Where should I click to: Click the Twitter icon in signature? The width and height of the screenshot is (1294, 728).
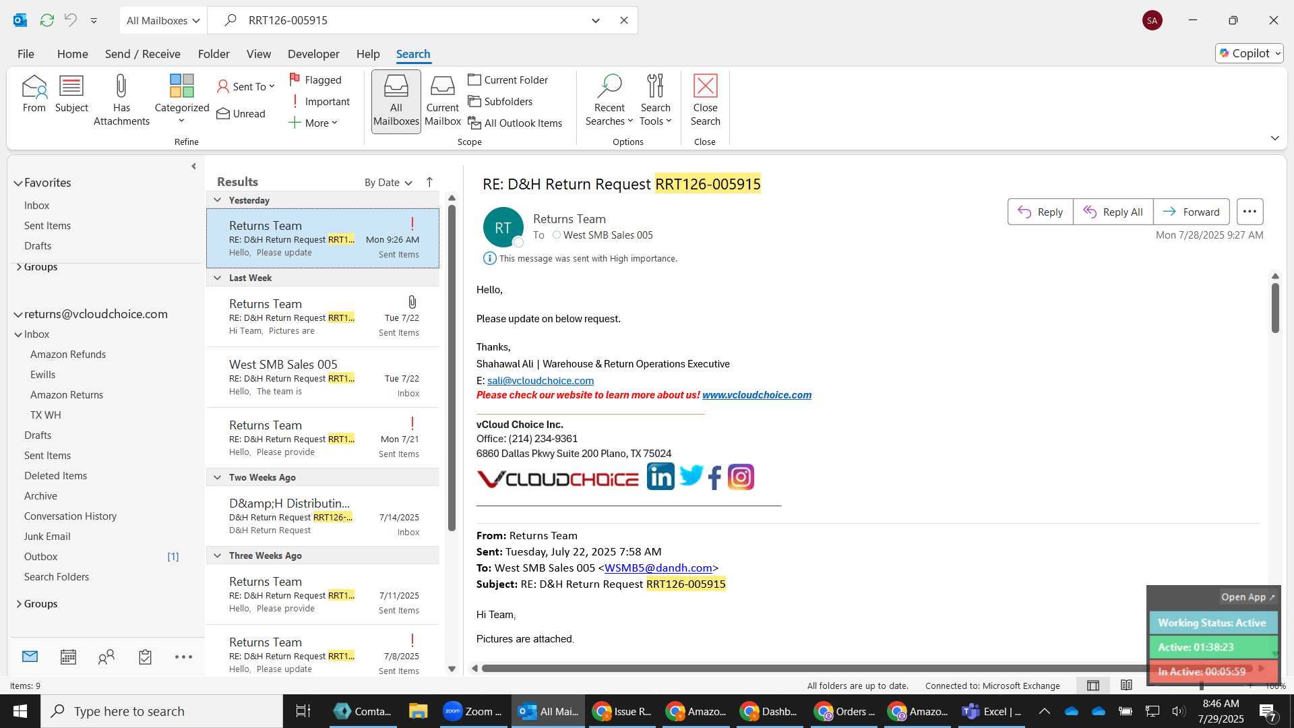point(691,476)
